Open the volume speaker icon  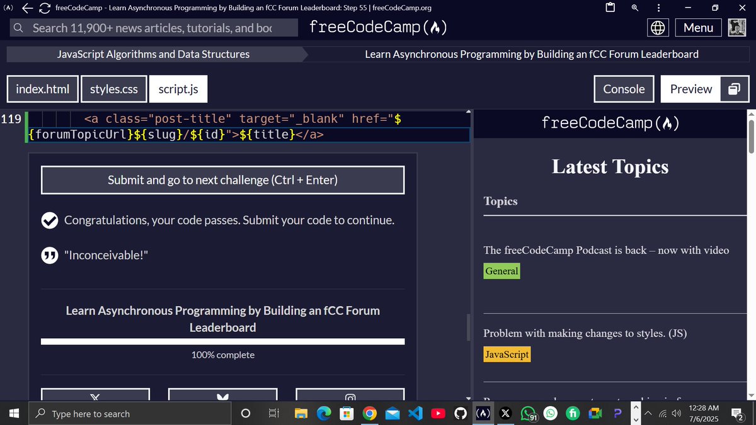pos(677,414)
